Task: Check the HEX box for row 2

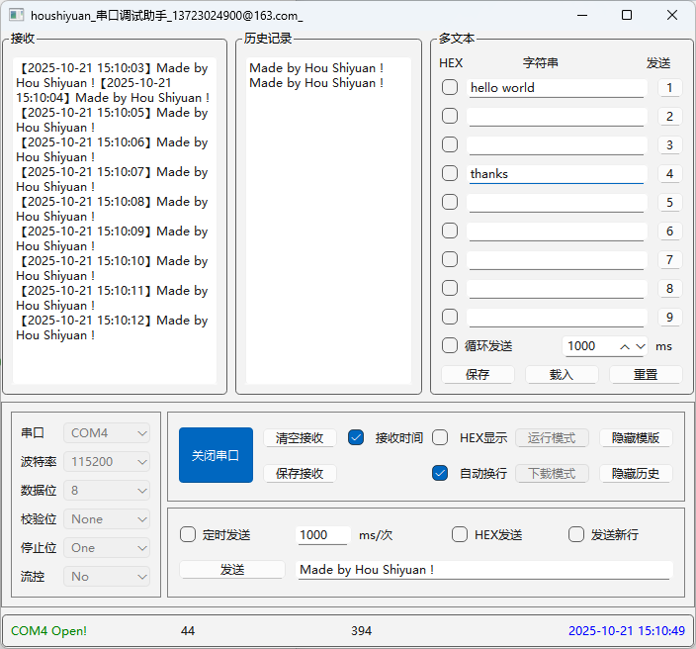Action: coord(450,117)
